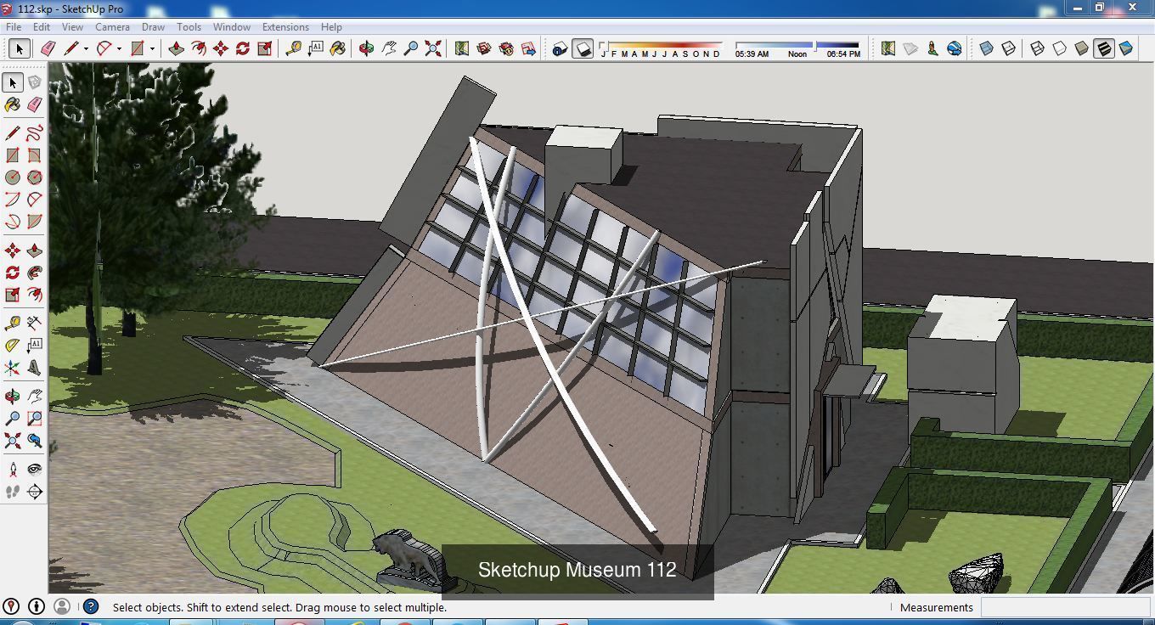Activate the Follow Me tool
Screen dimensions: 1155x625
[x=34, y=273]
